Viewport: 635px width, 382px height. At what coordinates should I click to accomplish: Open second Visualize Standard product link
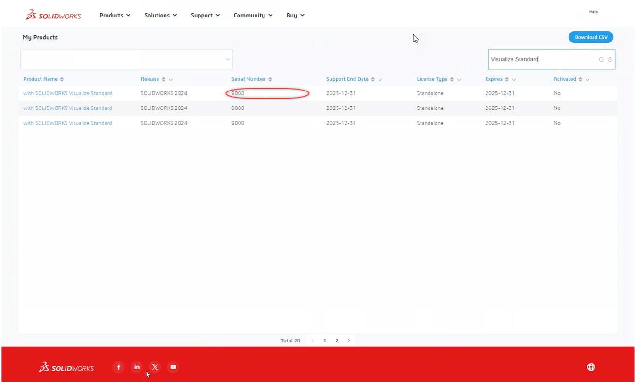pos(67,108)
